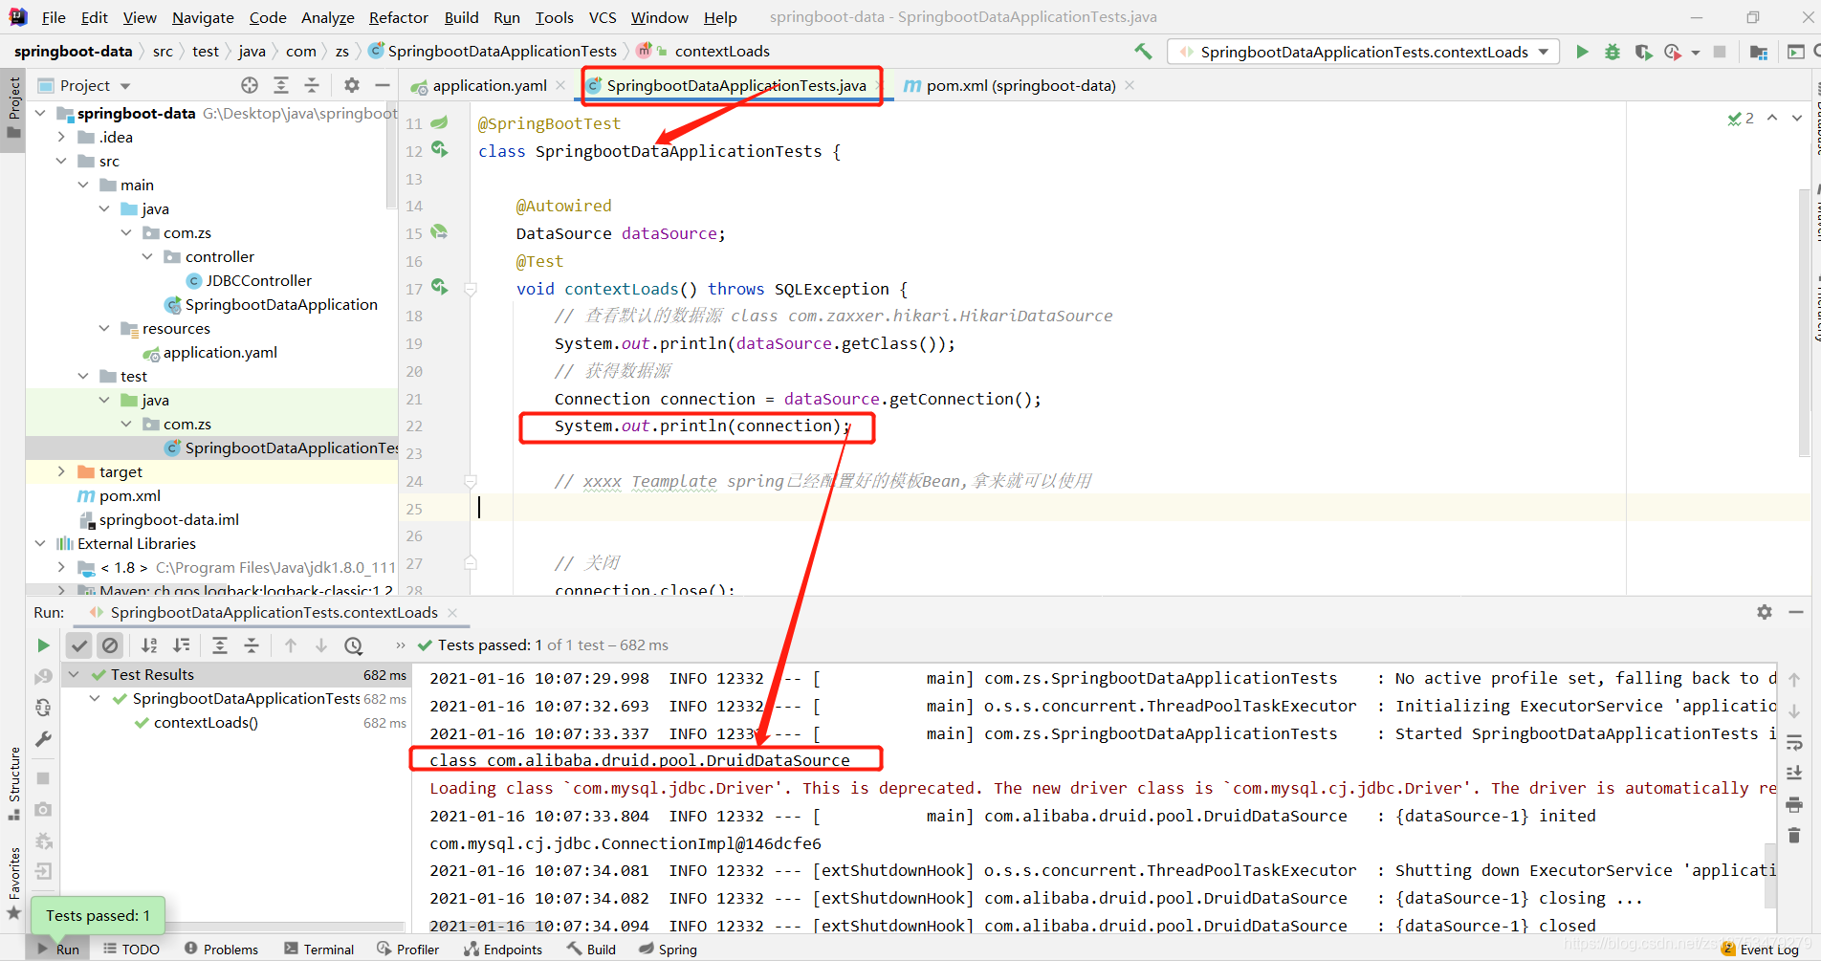
Task: Expand all in the Project panel toolbar
Action: [281, 85]
